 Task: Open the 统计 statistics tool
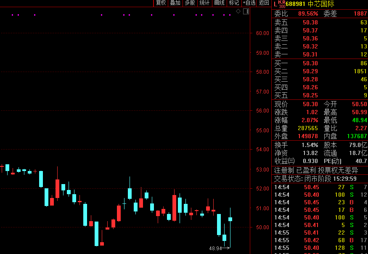pyautogui.click(x=204, y=3)
